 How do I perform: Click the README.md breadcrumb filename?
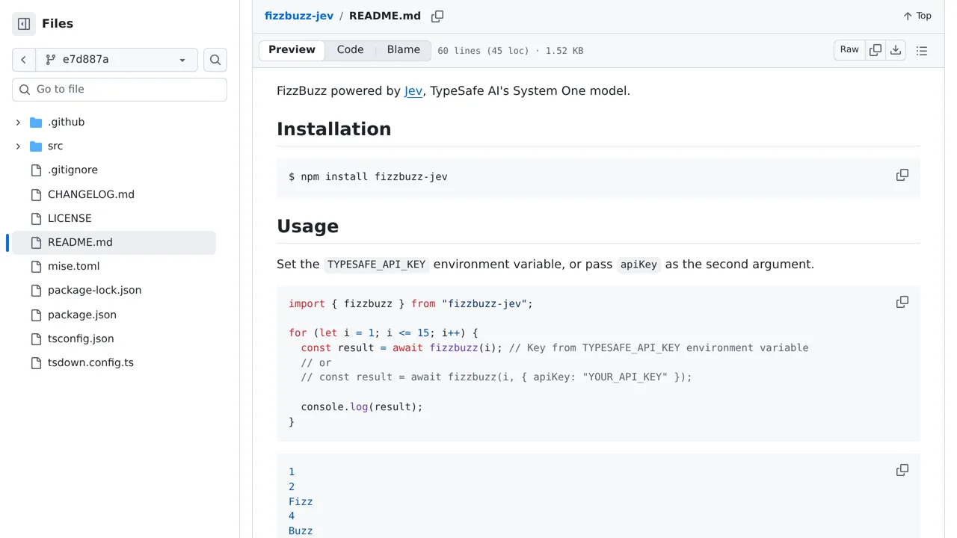[x=385, y=16]
